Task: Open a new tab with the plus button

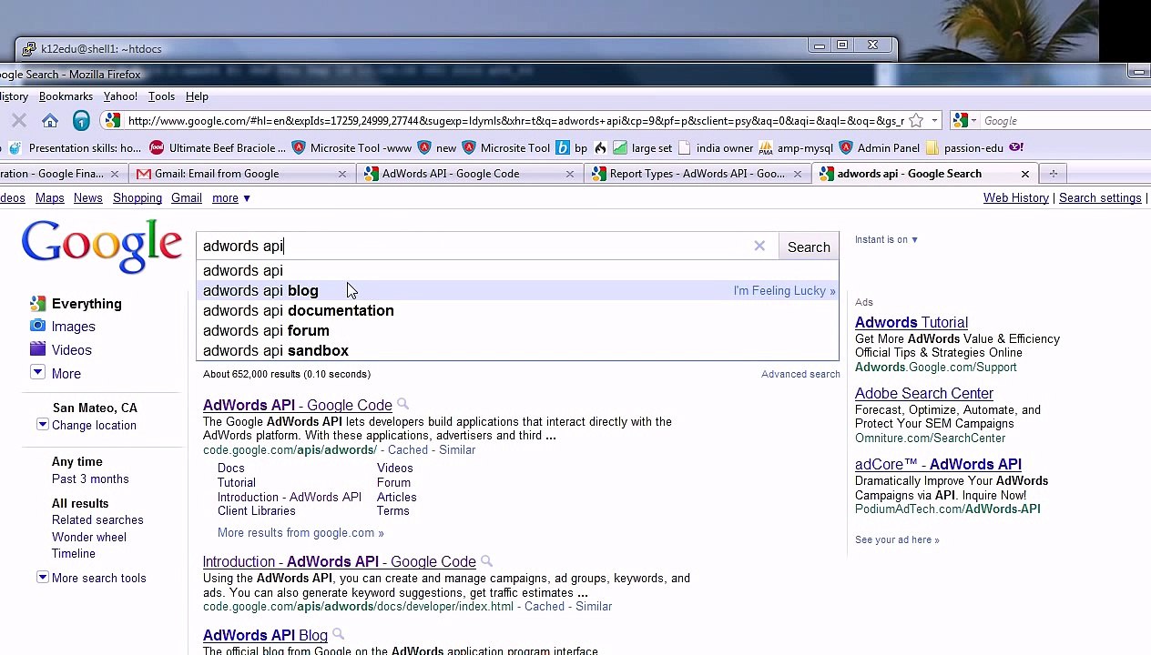Action: click(x=1053, y=174)
